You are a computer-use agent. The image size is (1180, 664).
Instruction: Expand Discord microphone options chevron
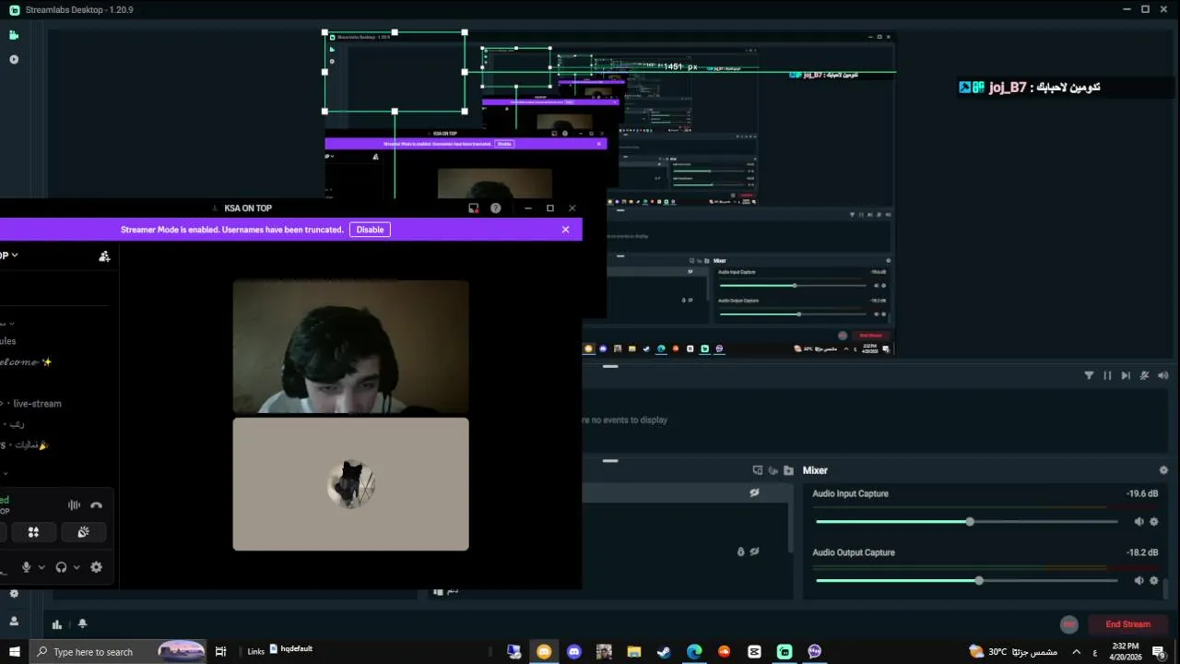[x=41, y=567]
